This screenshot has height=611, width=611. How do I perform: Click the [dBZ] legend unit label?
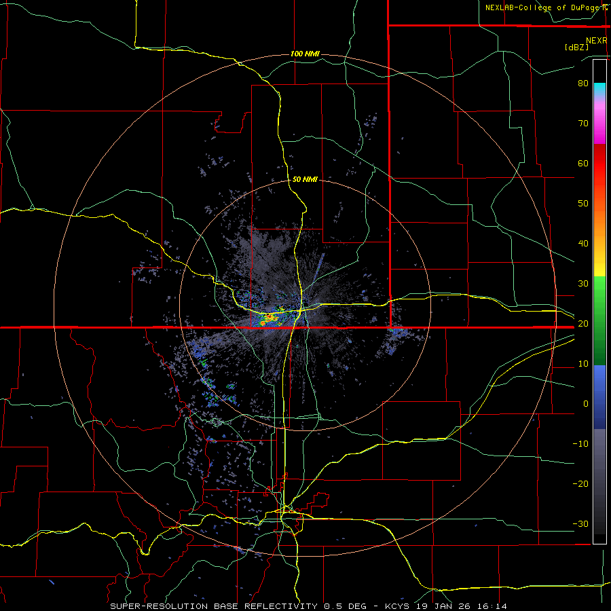pyautogui.click(x=576, y=47)
